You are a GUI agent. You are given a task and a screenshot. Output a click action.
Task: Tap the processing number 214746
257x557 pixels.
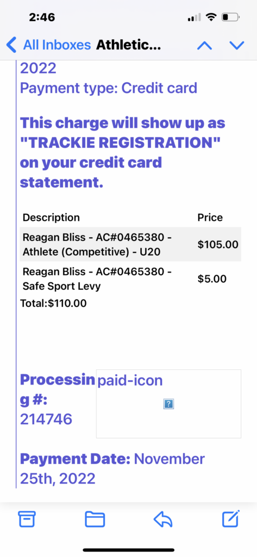46,419
